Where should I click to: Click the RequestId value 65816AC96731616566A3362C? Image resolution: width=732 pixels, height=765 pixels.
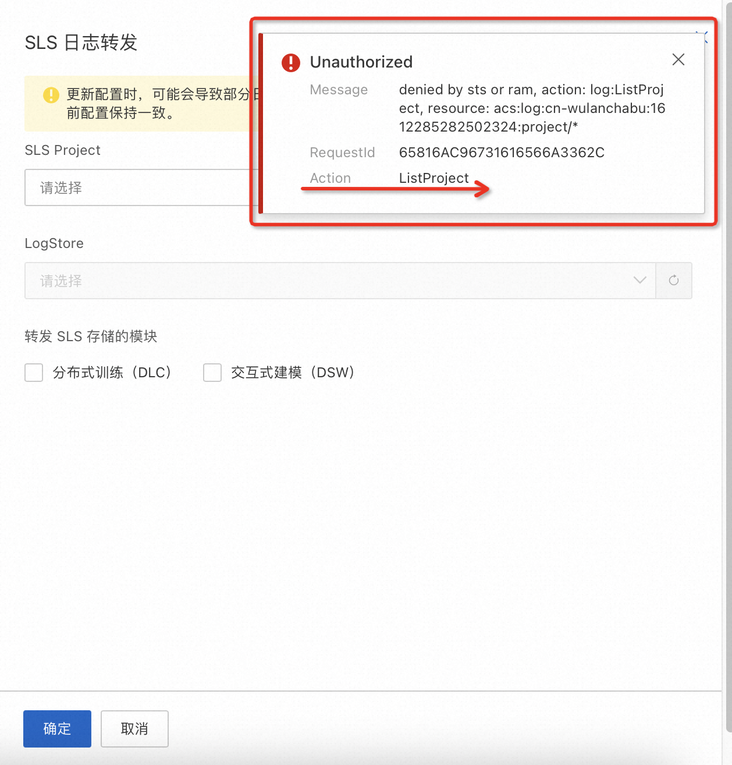[x=502, y=153]
